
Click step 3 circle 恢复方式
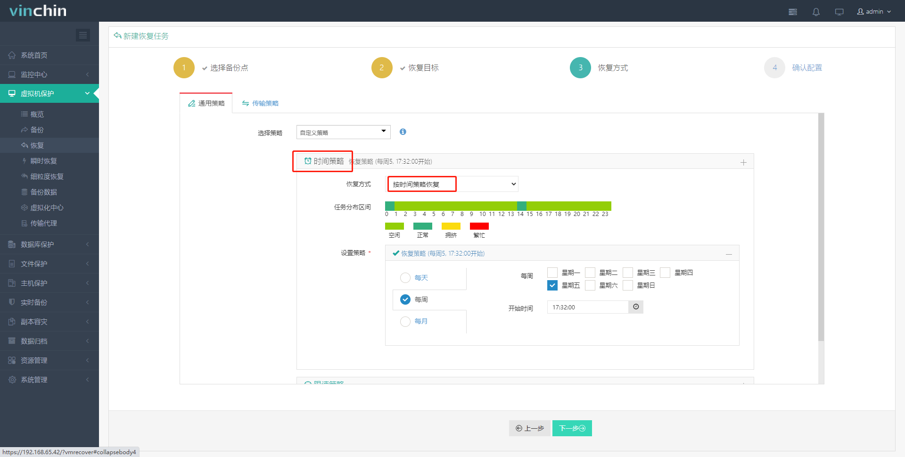[x=580, y=67]
